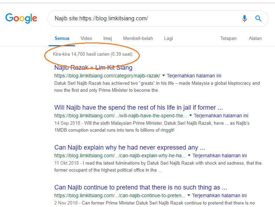Start voice search with microphone icon
Screen dimensions: 275x207
tap(245, 19)
